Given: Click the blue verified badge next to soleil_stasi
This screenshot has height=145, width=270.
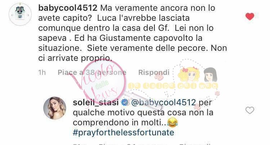Looking at the screenshot, I should [x=125, y=102].
